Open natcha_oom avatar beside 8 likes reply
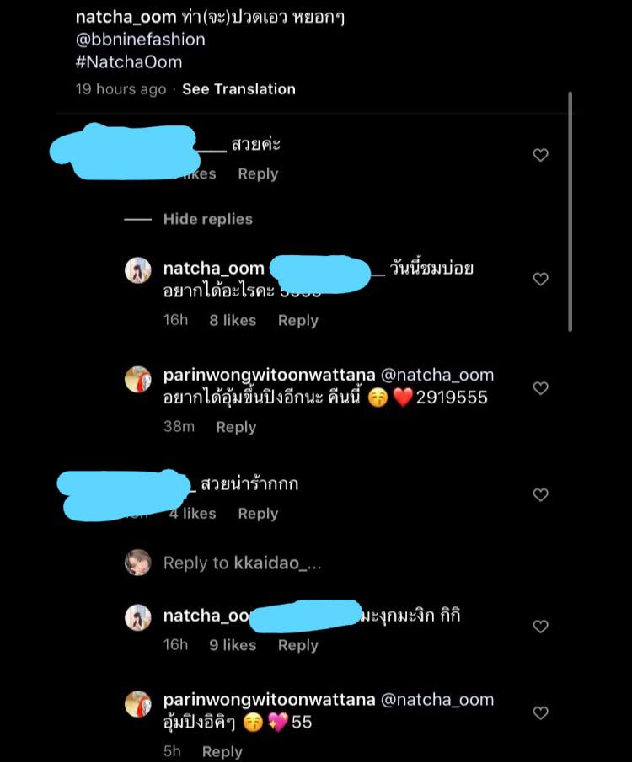 (138, 270)
